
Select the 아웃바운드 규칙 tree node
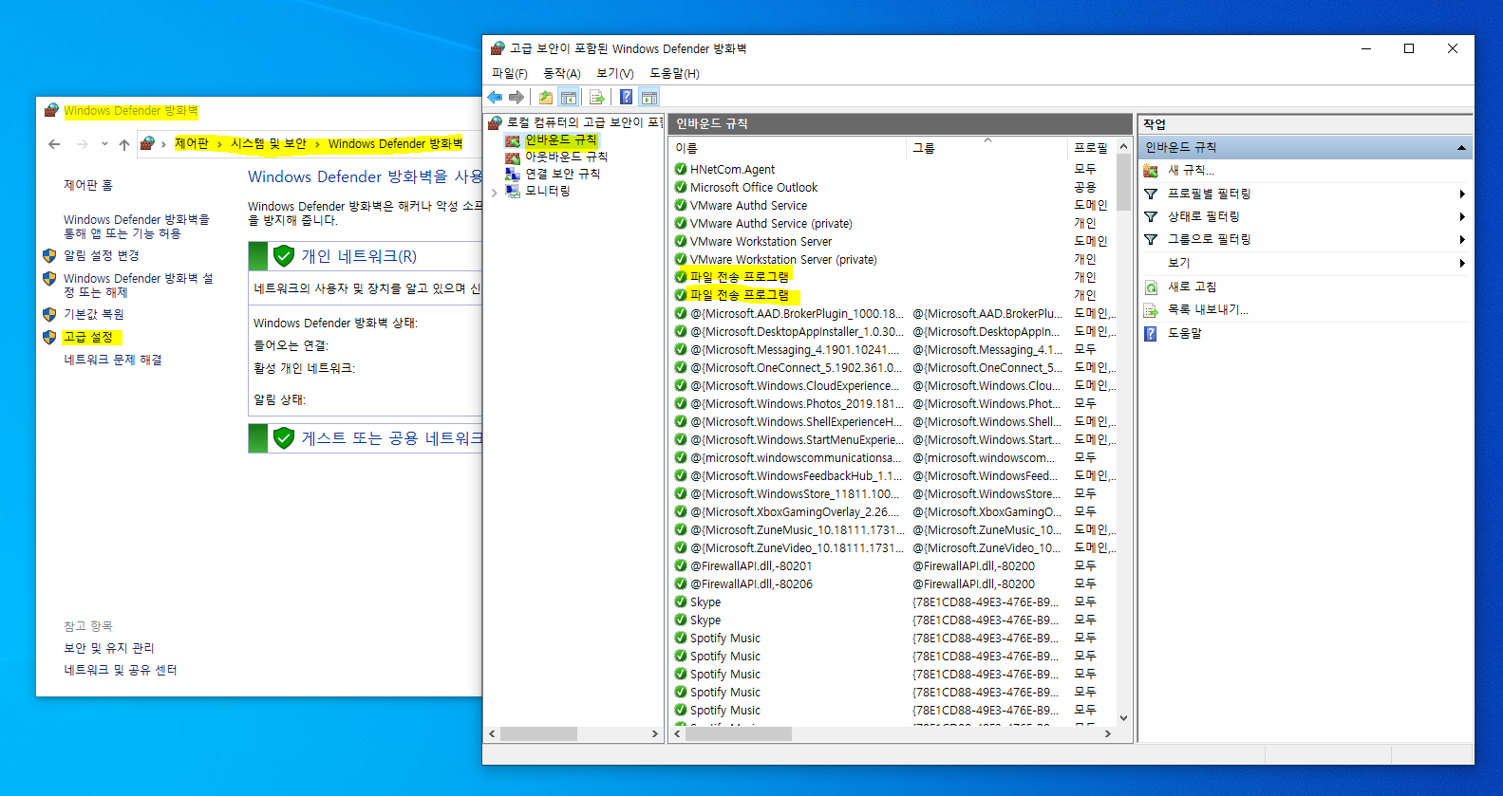(566, 157)
